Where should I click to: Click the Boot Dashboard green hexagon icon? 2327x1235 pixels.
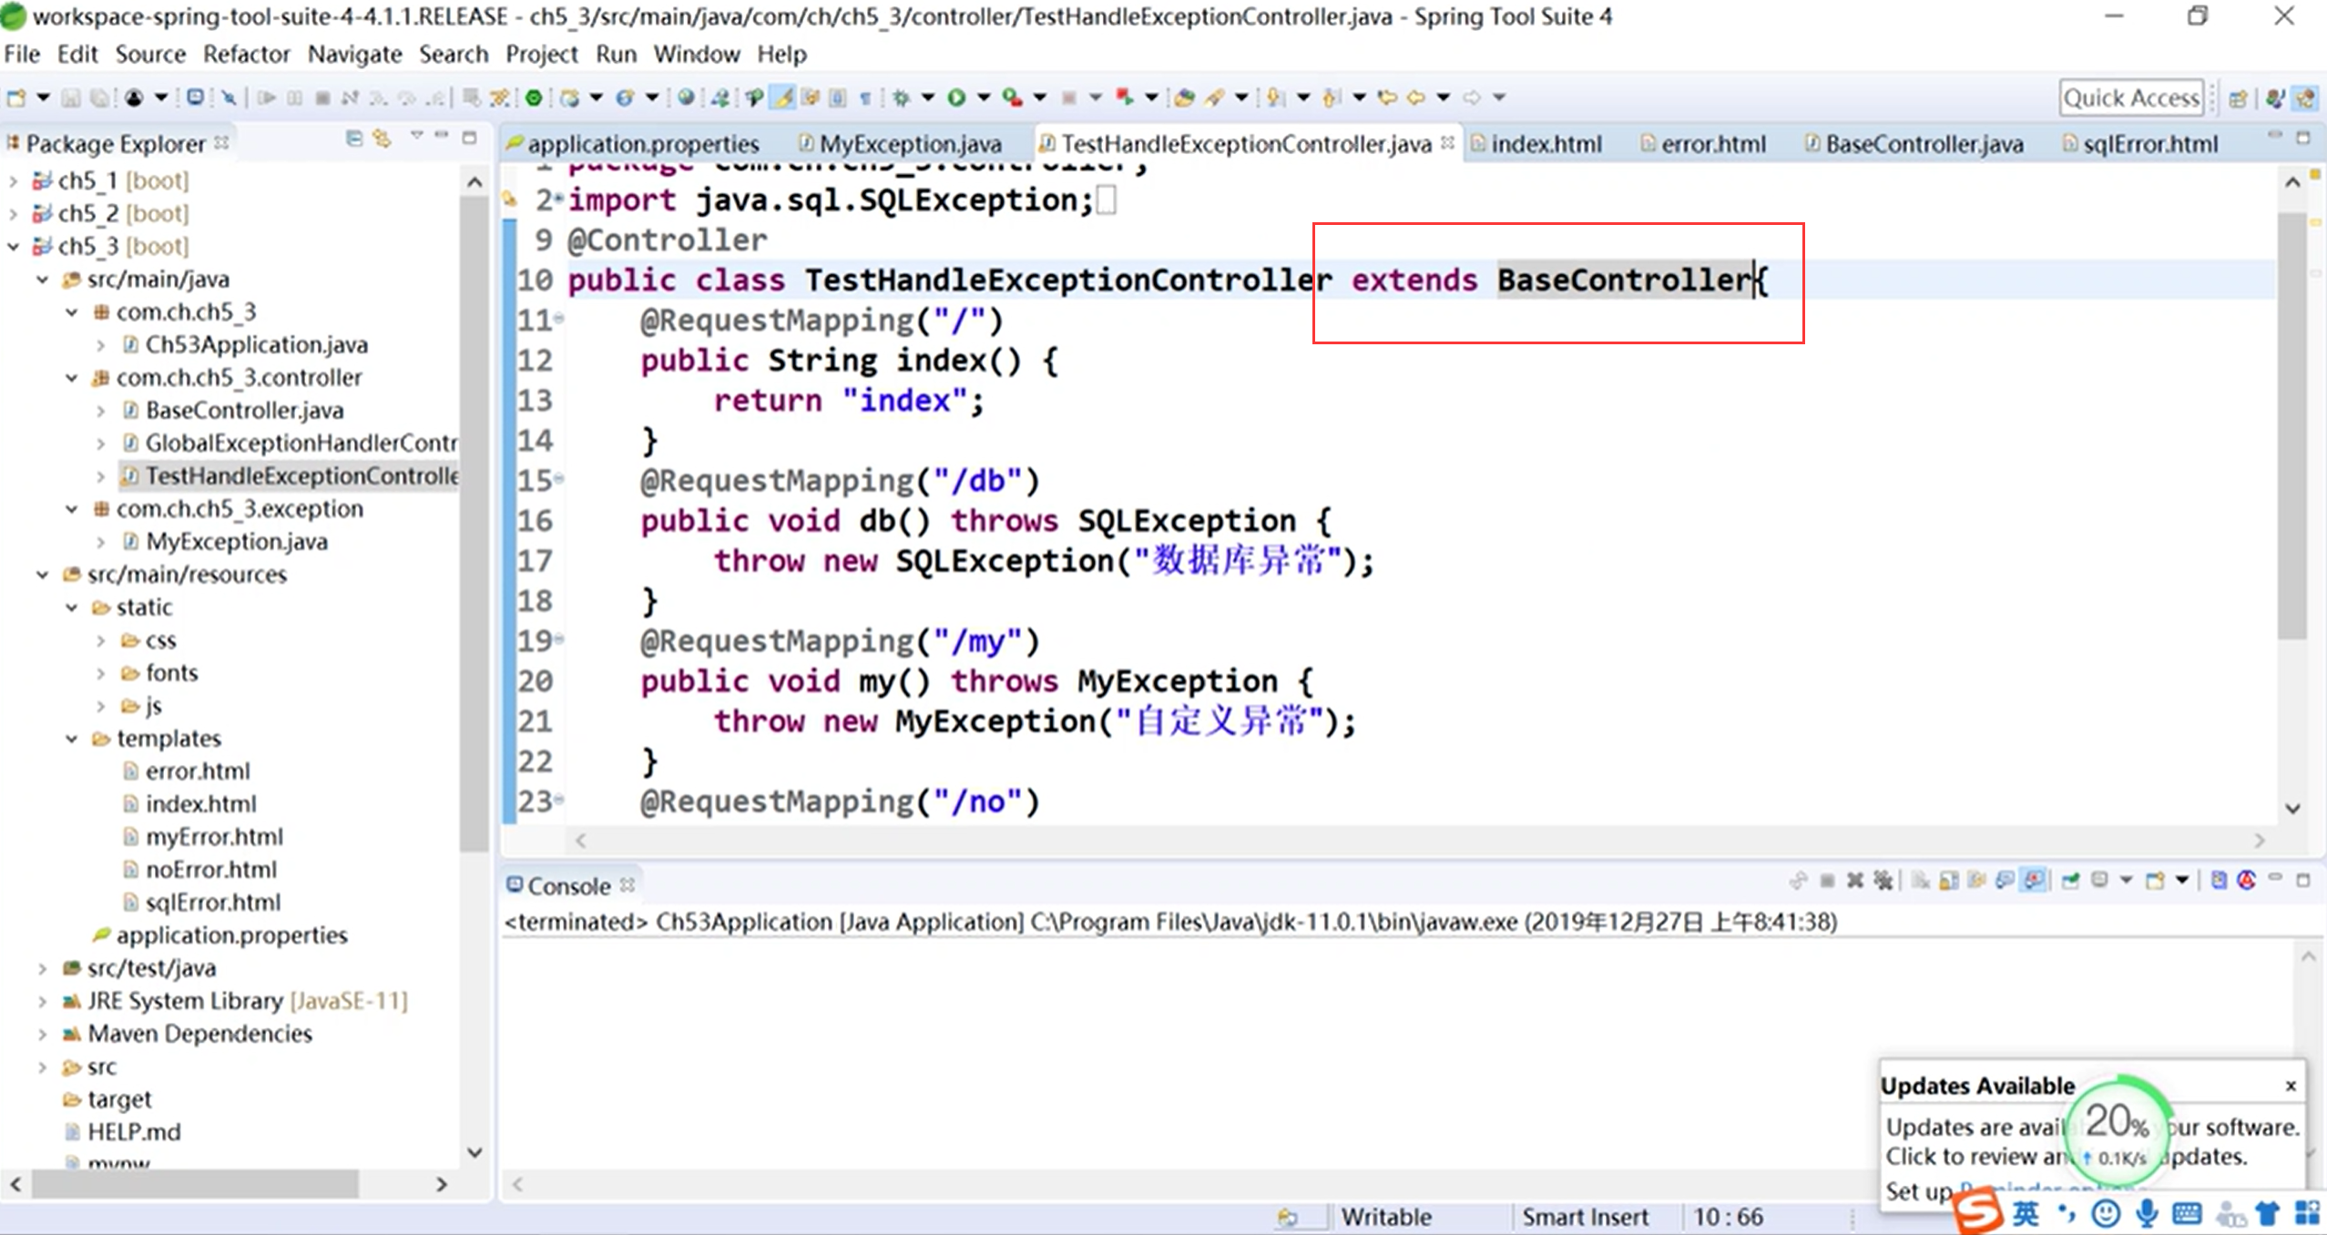point(534,97)
